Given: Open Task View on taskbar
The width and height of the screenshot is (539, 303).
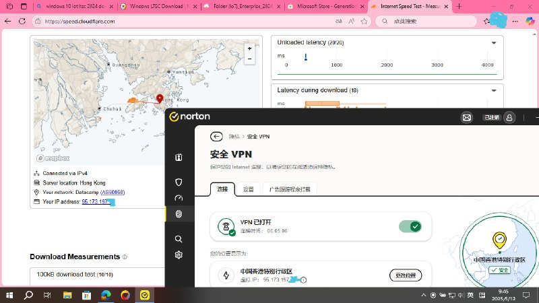Looking at the screenshot, I should [x=47, y=295].
